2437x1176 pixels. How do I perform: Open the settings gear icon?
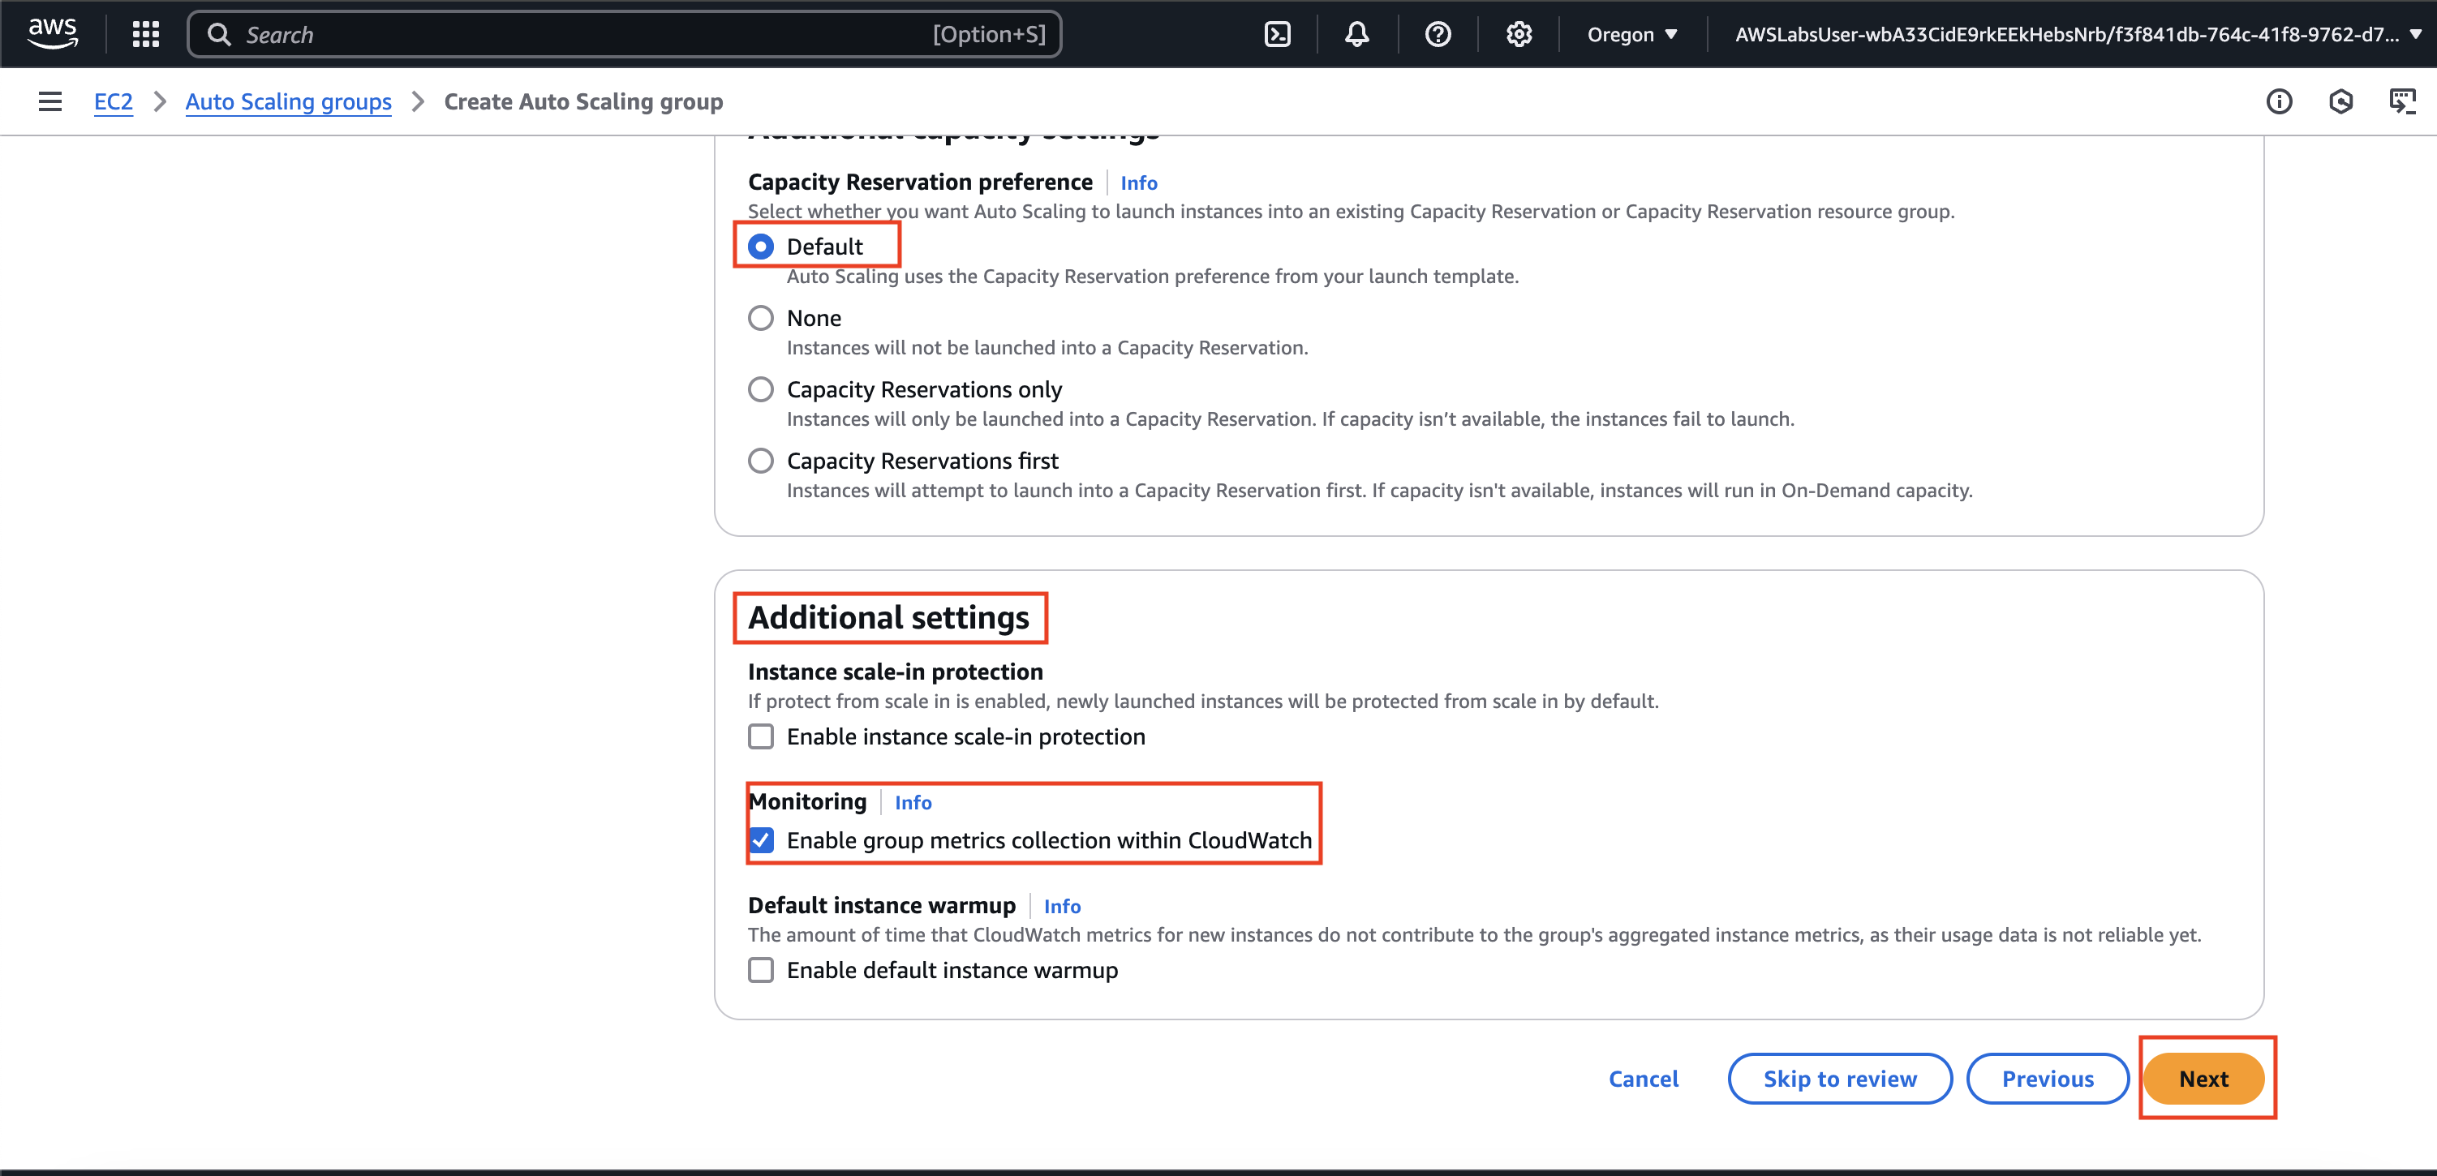(1519, 35)
